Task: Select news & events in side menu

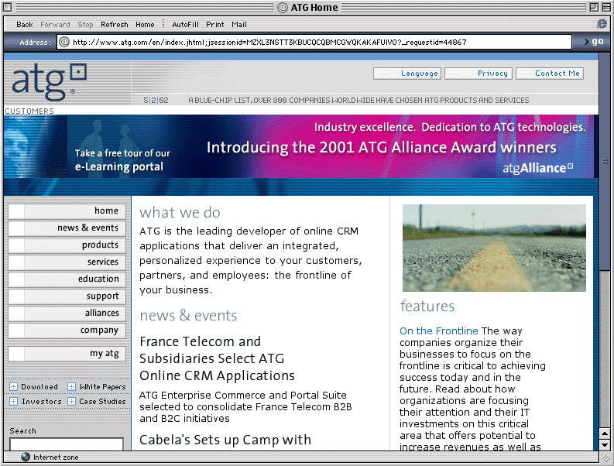Action: point(67,228)
